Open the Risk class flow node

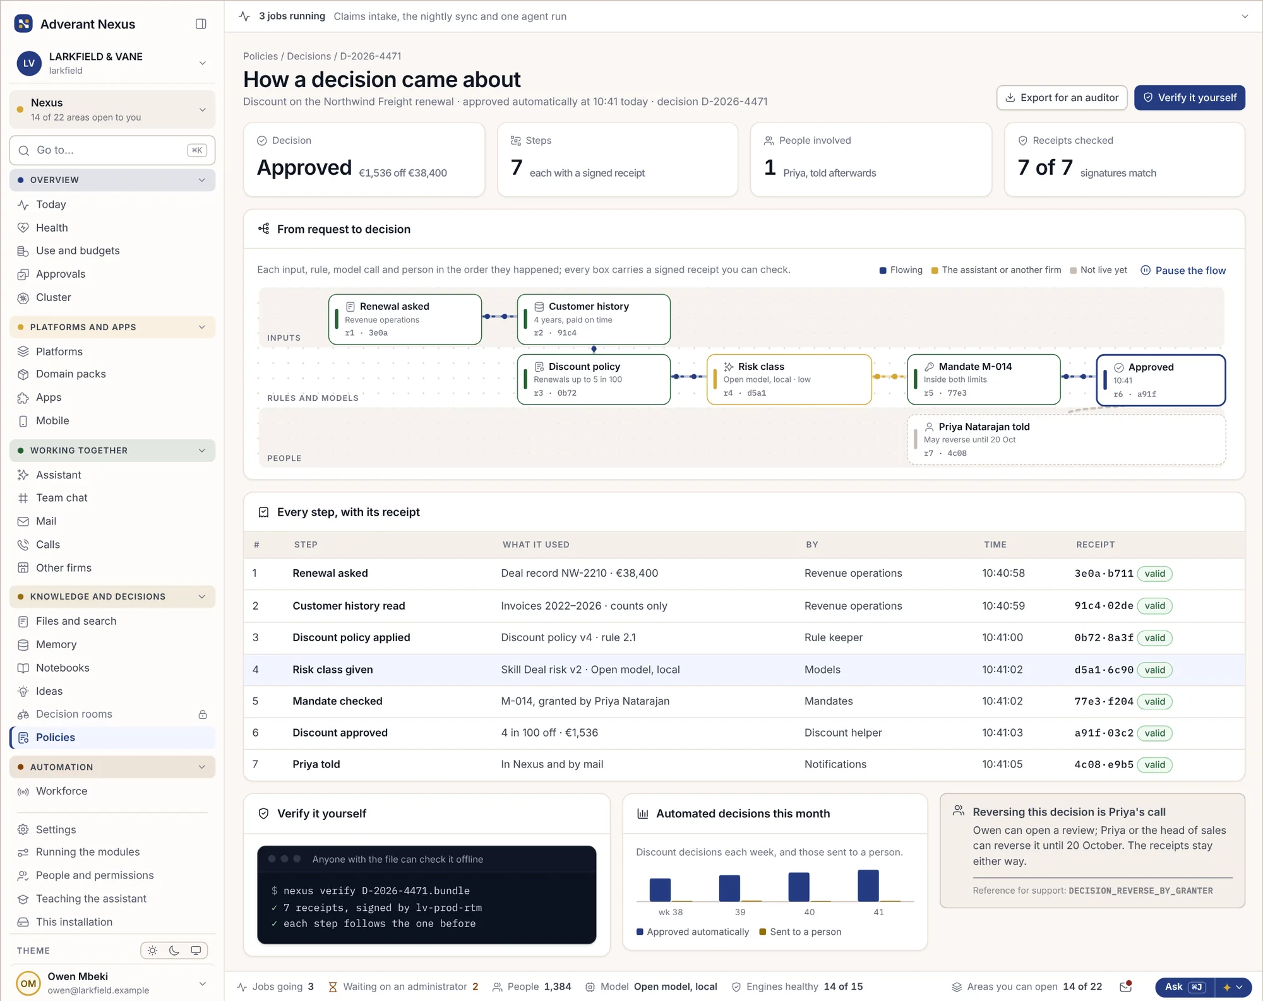(789, 379)
